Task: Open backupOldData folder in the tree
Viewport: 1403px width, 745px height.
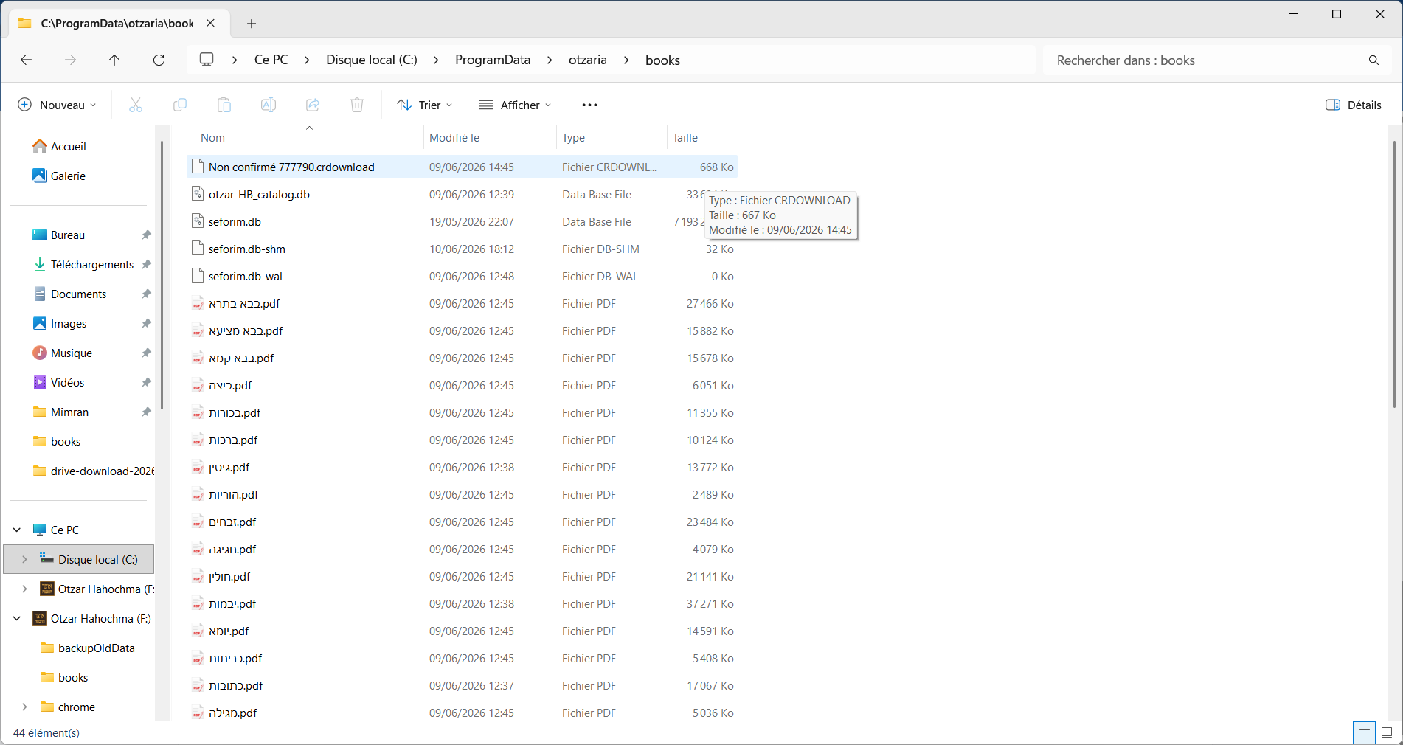Action: pyautogui.click(x=88, y=648)
